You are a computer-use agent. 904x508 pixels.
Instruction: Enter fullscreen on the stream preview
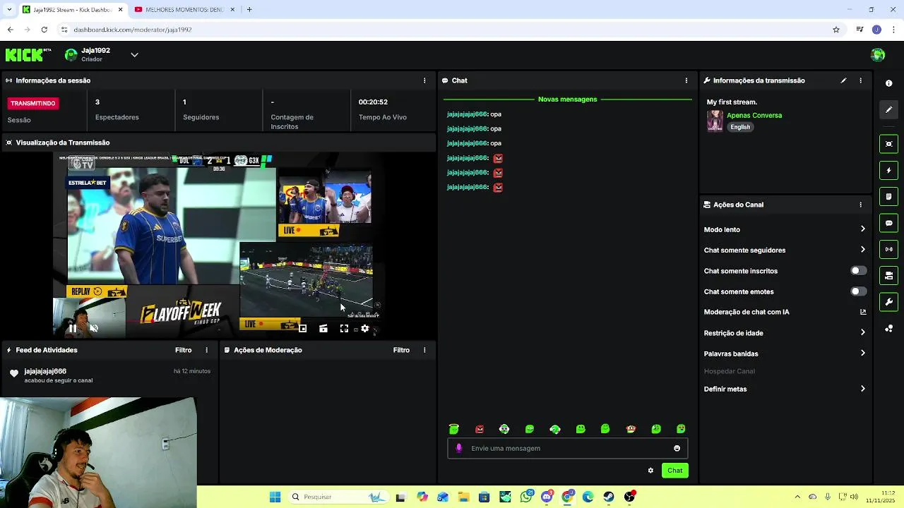(344, 328)
